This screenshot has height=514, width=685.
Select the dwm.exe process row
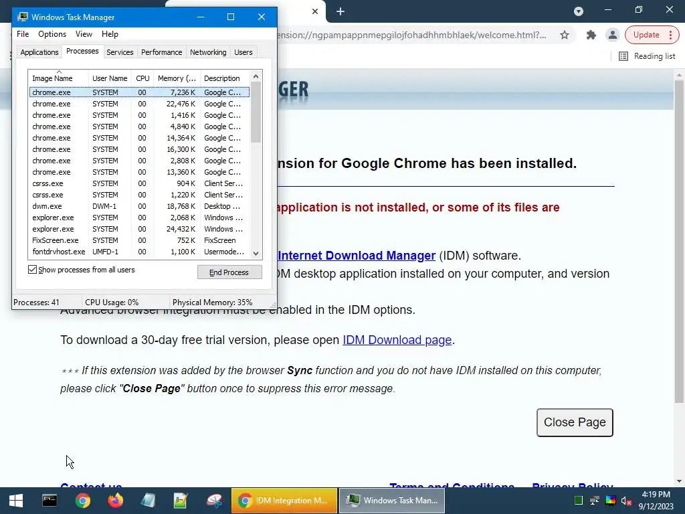click(x=139, y=206)
